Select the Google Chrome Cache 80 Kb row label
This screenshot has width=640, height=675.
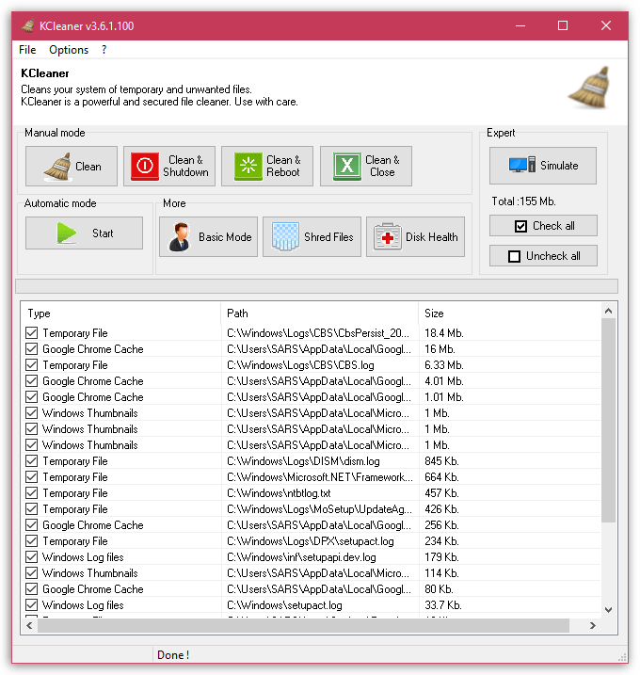pyautogui.click(x=93, y=589)
